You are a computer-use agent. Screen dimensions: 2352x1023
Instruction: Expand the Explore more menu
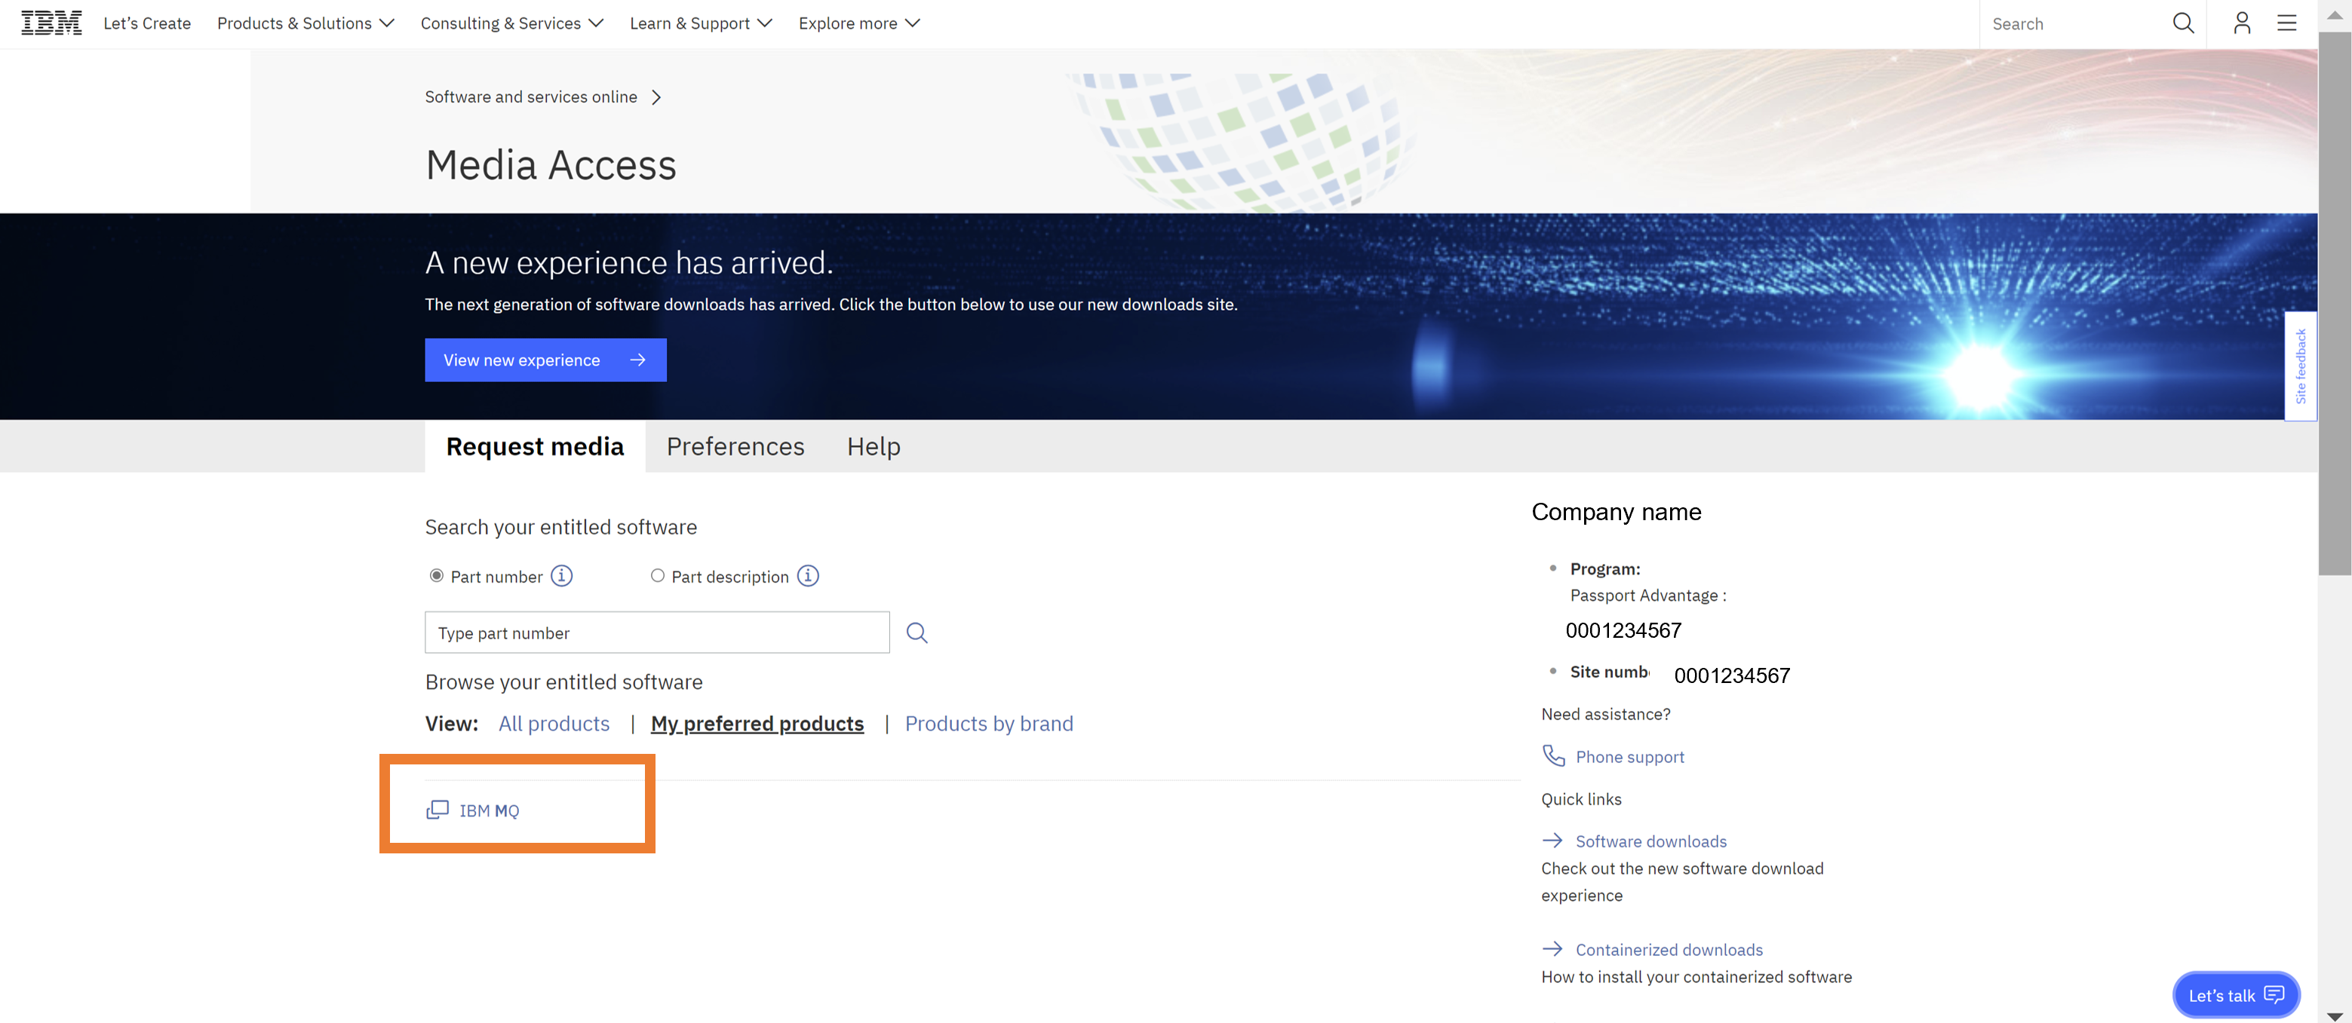tap(859, 23)
